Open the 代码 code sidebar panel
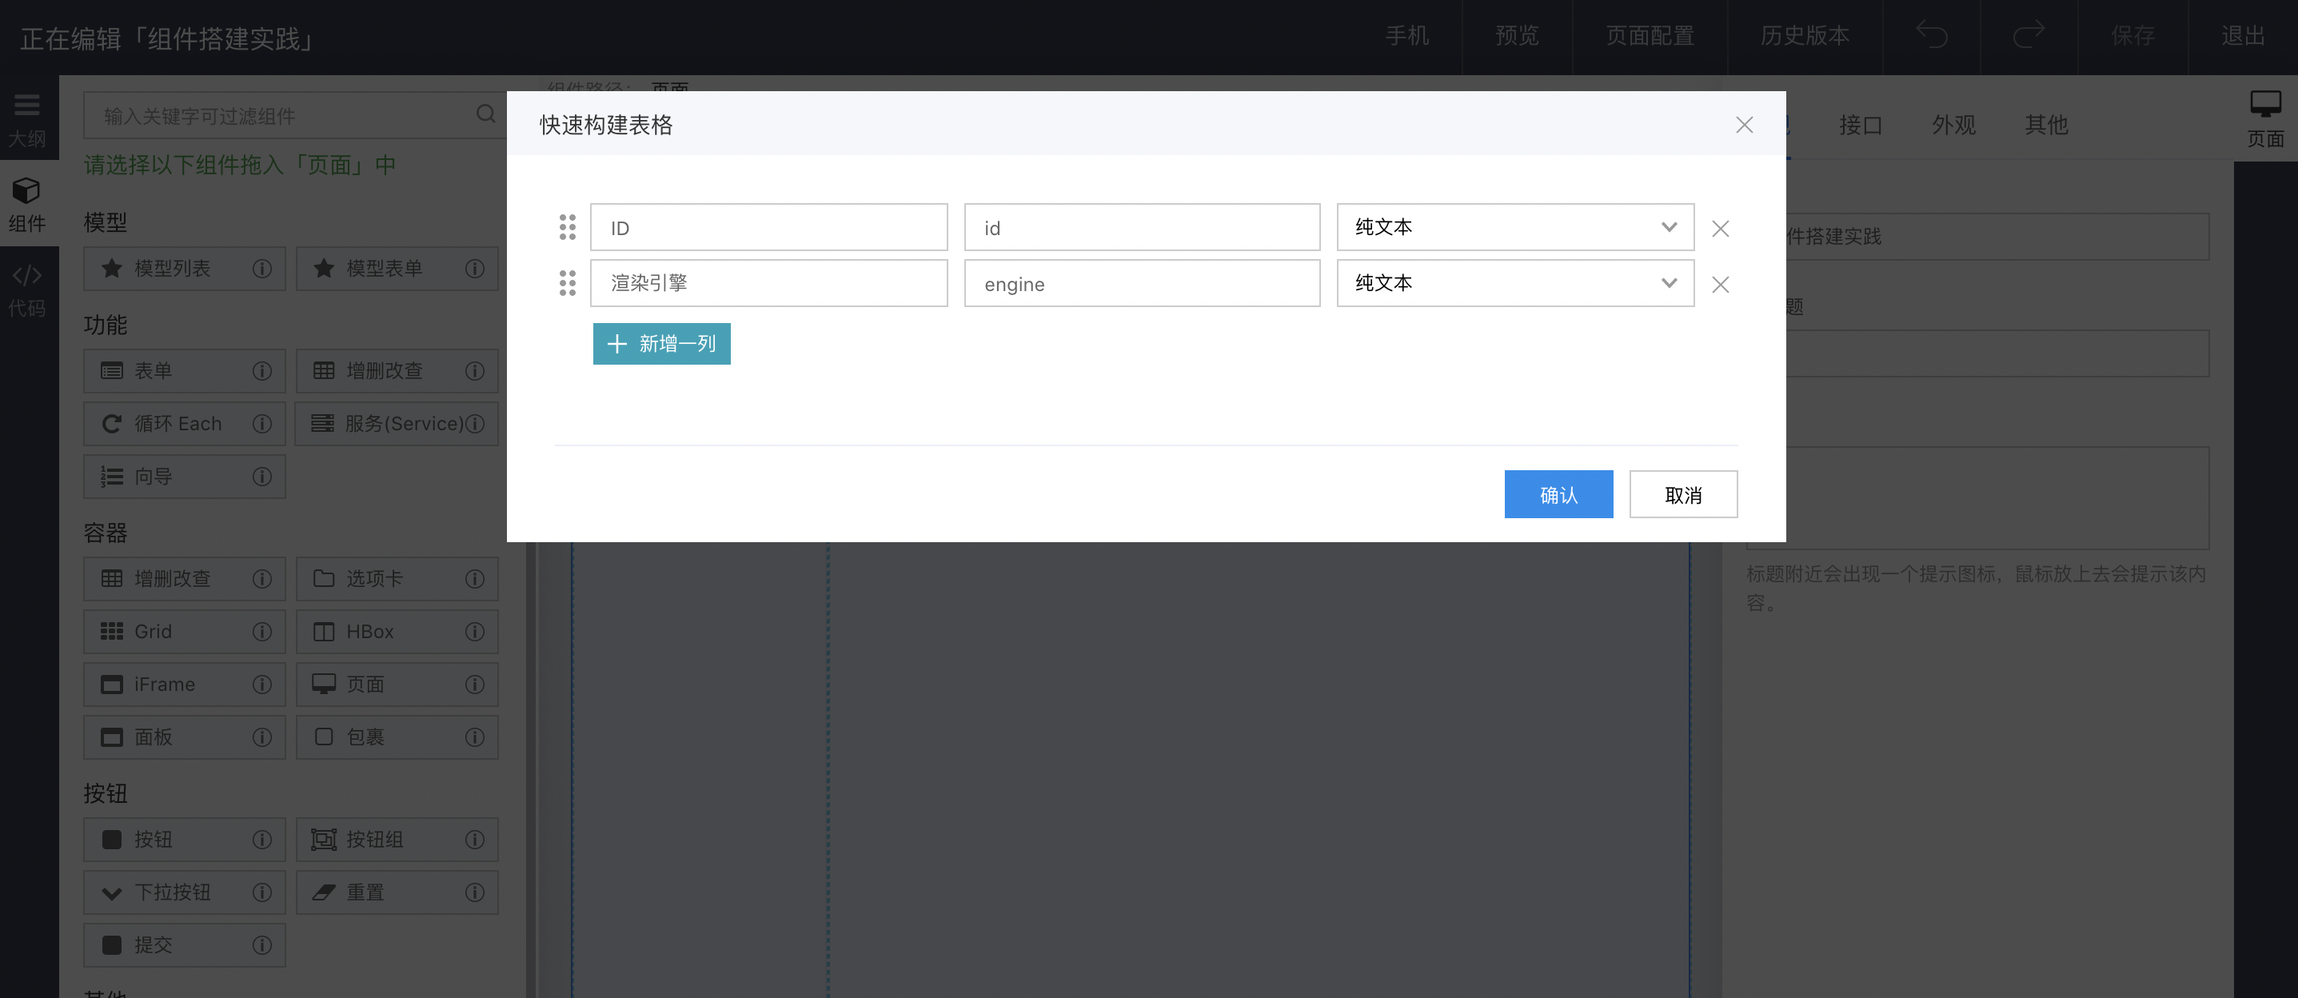 pos(26,289)
